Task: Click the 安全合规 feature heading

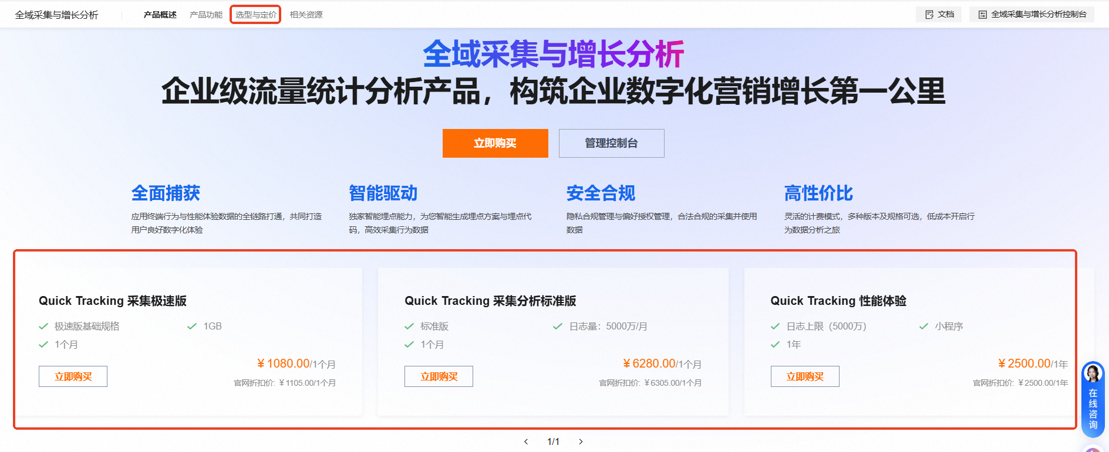Action: pyautogui.click(x=601, y=193)
